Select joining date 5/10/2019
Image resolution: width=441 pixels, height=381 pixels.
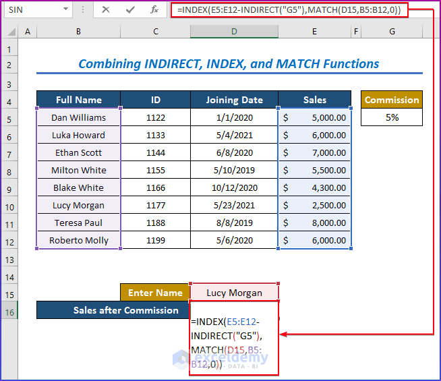[x=234, y=170]
